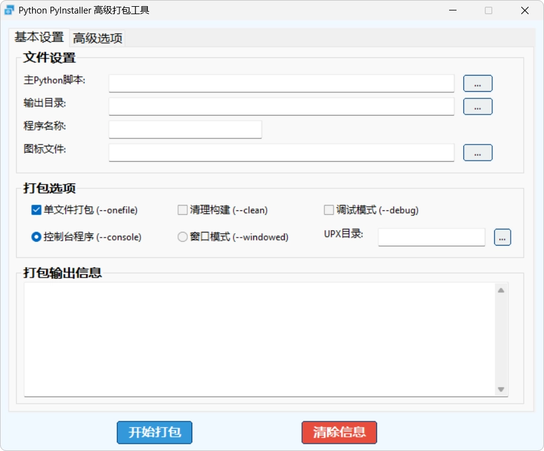This screenshot has width=544, height=451.
Task: Click inside the 打包输出信息 text area
Action: tap(259, 340)
